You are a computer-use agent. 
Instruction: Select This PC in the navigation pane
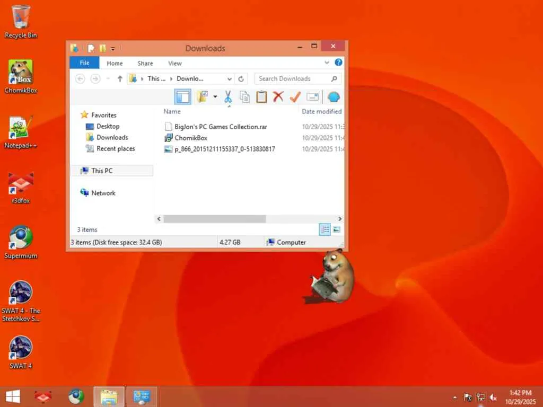[111, 171]
